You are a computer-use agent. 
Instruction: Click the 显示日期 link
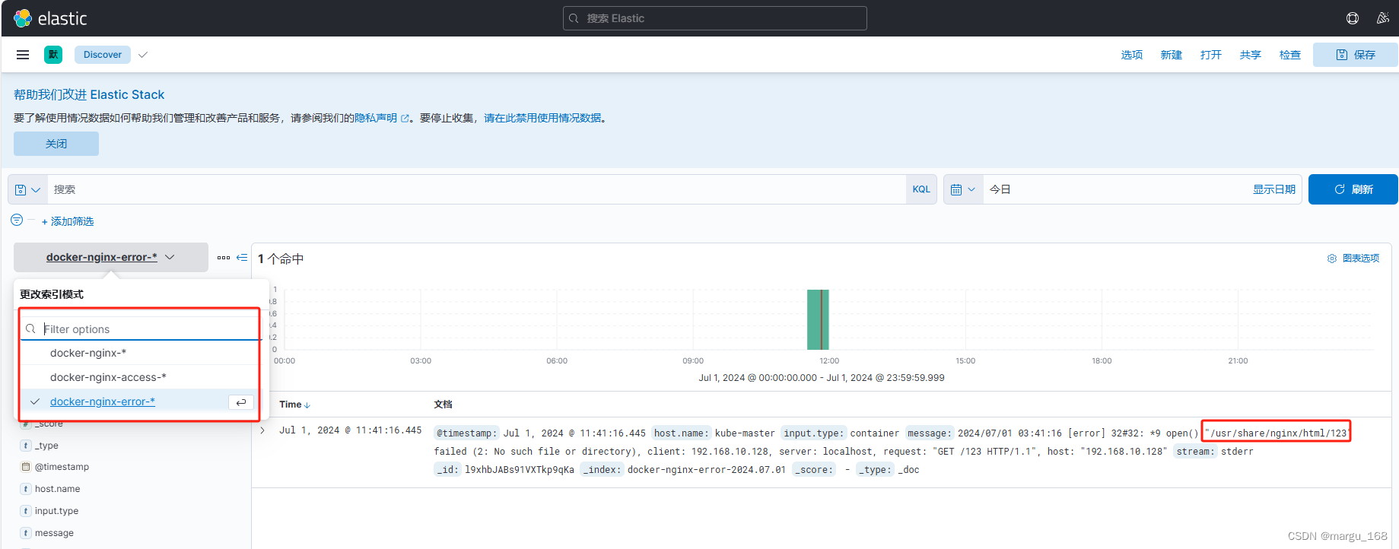coord(1274,189)
